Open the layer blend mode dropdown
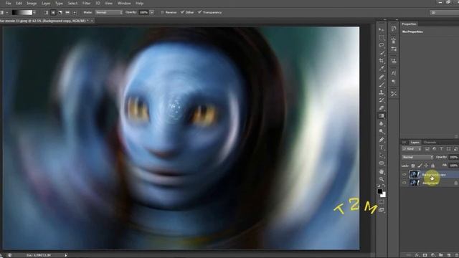Screen dimensions: 459x258 (x=417, y=157)
